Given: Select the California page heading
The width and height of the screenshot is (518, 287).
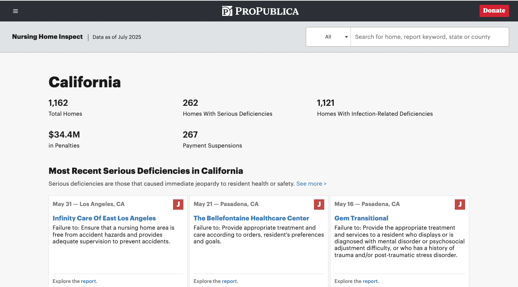Looking at the screenshot, I should tap(84, 82).
